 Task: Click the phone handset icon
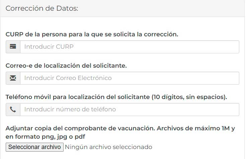coord(13,109)
